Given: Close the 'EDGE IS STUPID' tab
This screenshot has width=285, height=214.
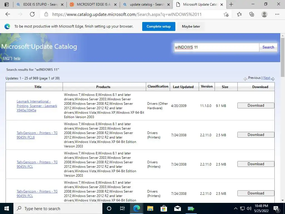Looking at the screenshot, I should click(x=62, y=4).
